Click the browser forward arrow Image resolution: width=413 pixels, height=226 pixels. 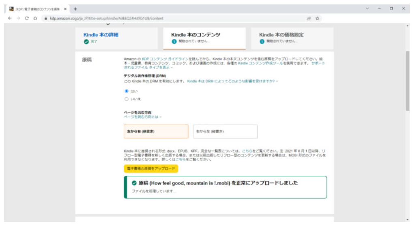(x=18, y=18)
